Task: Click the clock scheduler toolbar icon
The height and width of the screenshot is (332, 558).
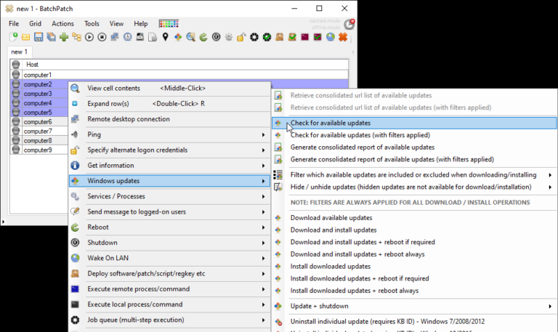Action: click(127, 37)
